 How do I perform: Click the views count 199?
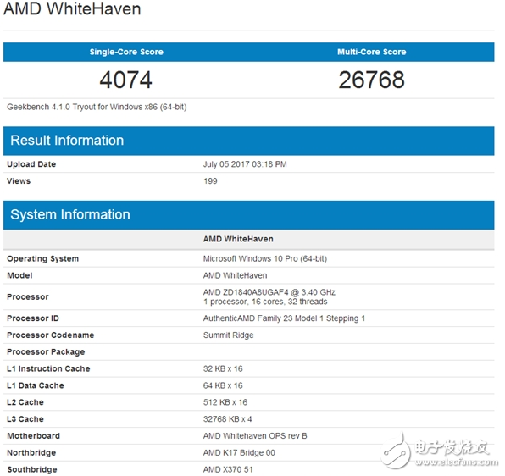coord(210,181)
